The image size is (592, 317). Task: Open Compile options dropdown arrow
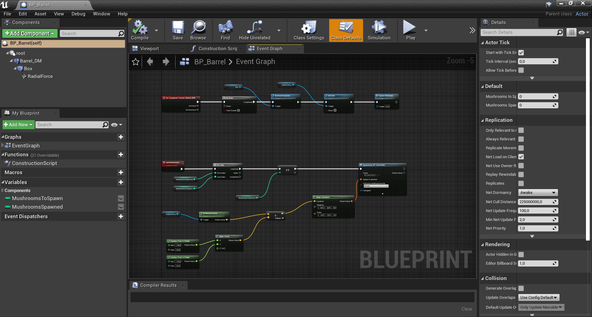[x=156, y=30]
